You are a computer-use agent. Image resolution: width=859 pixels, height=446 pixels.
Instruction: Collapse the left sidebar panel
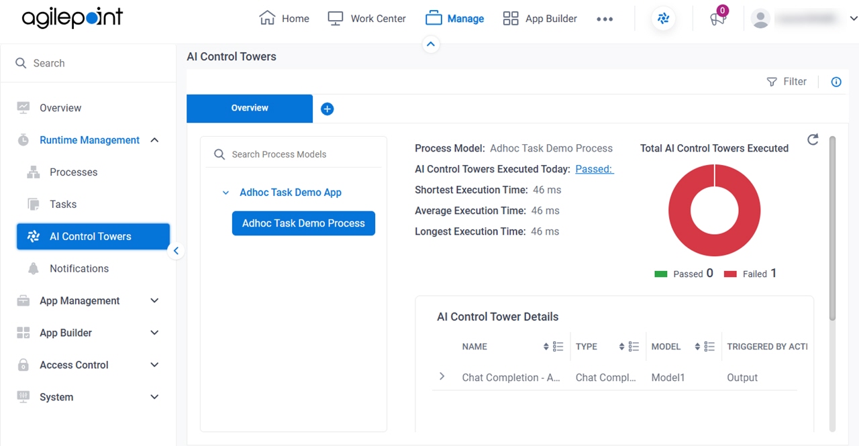click(x=176, y=251)
